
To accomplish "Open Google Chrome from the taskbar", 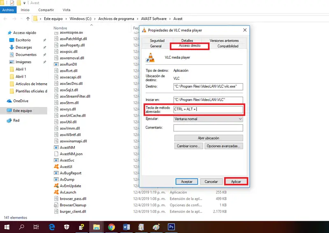I will pyautogui.click(x=111, y=227).
